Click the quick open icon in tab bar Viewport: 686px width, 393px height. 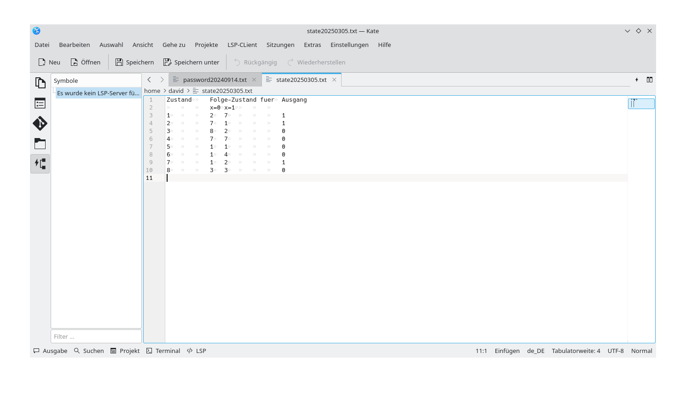637,80
